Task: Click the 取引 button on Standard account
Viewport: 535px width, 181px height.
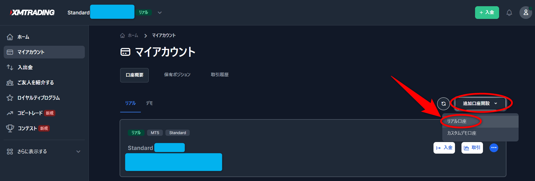Action: pyautogui.click(x=472, y=148)
